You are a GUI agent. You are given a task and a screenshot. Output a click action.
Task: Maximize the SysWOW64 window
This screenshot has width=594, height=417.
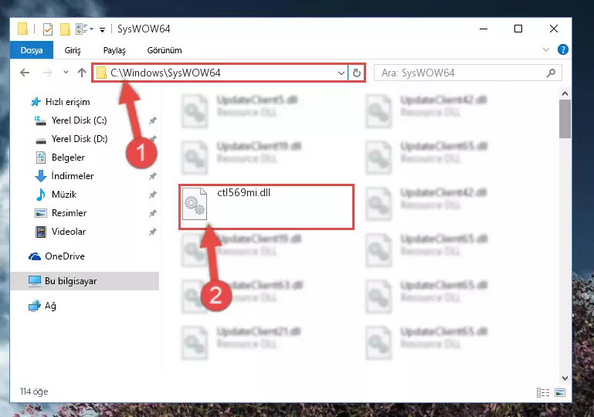(x=518, y=29)
